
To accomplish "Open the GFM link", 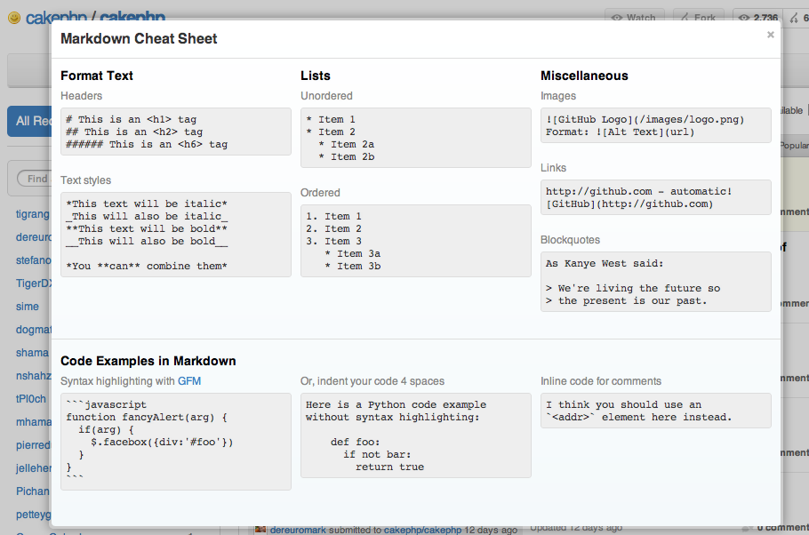I will point(189,381).
